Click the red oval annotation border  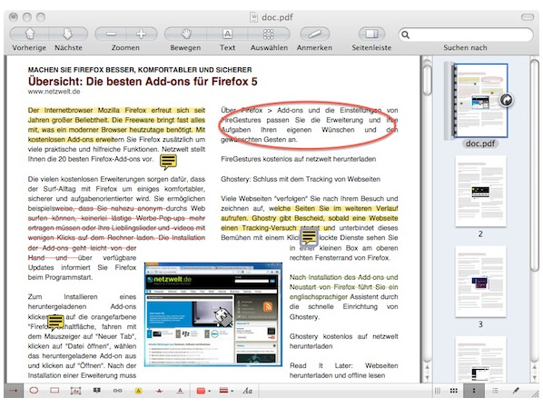click(x=308, y=148)
